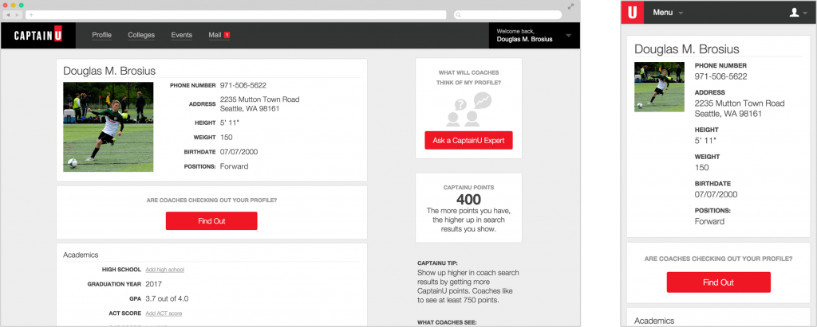
Task: Expand the Welcome back user dropdown
Action: click(x=568, y=36)
